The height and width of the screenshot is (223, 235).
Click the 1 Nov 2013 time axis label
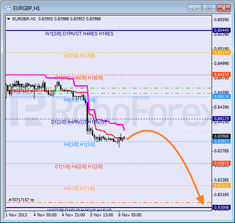coord(16,215)
